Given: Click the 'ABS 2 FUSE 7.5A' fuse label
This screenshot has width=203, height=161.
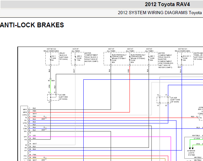Looking at the screenshot, I should (x=79, y=58).
